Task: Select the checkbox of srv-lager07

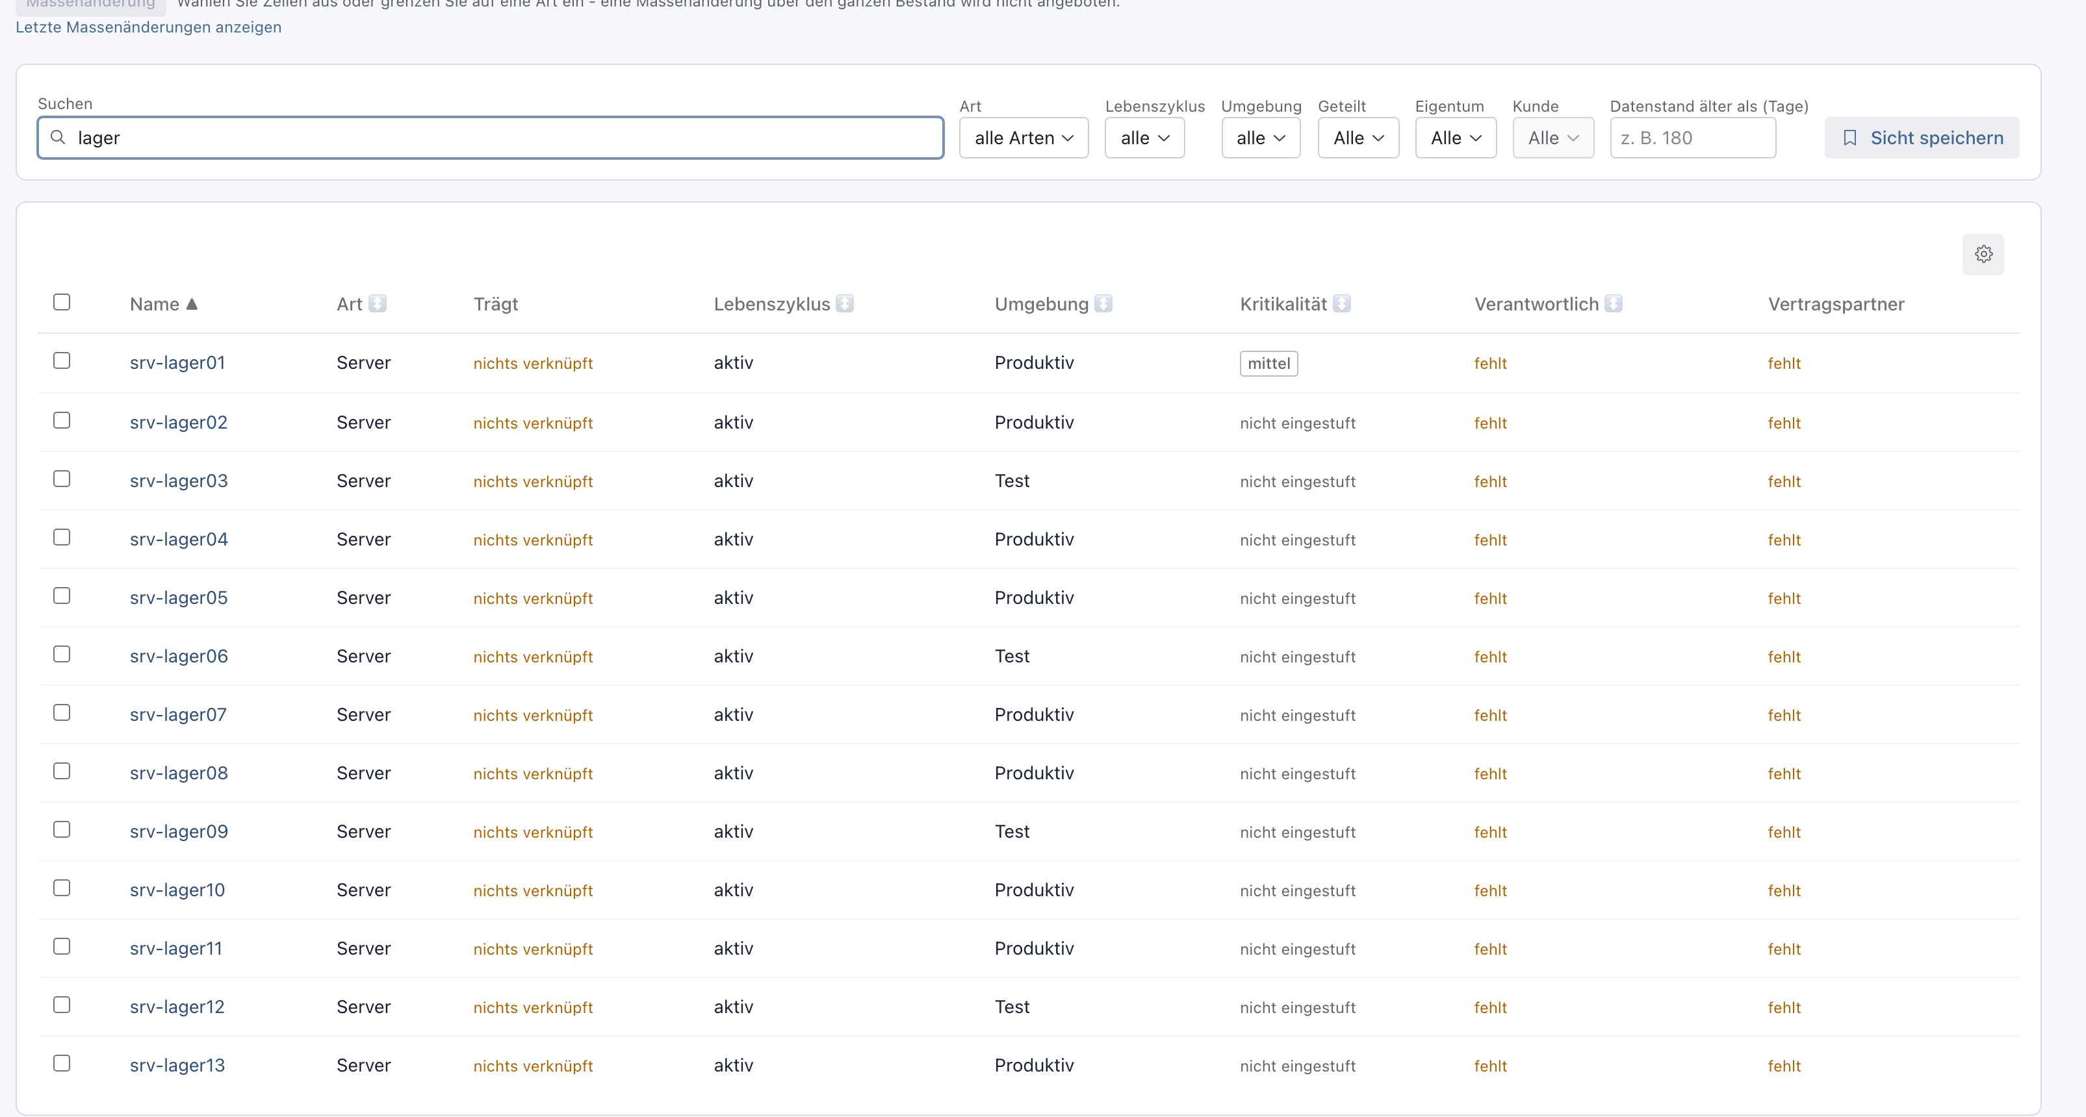Action: coord(62,712)
